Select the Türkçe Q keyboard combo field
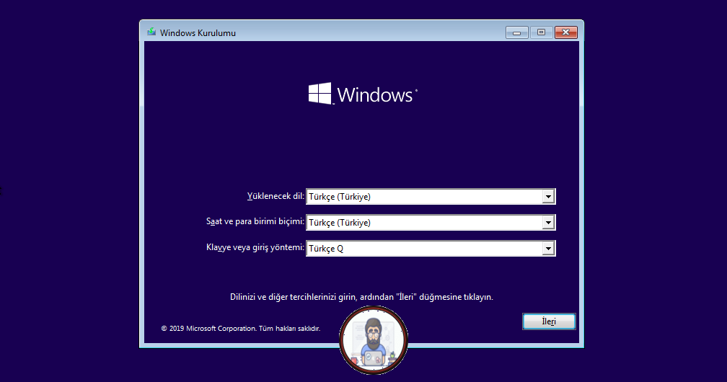This screenshot has height=382, width=727. click(x=431, y=249)
